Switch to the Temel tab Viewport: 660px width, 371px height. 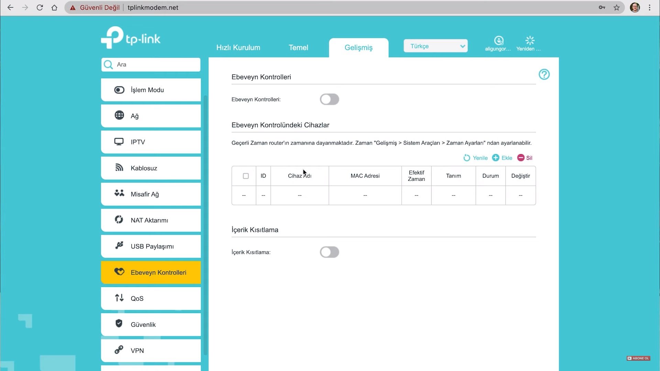(x=298, y=47)
